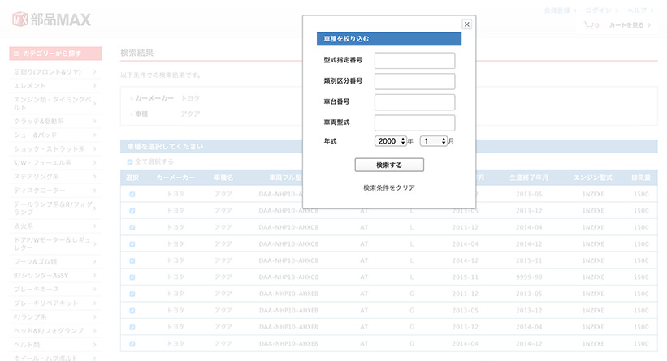Click the 検索する button

click(389, 165)
